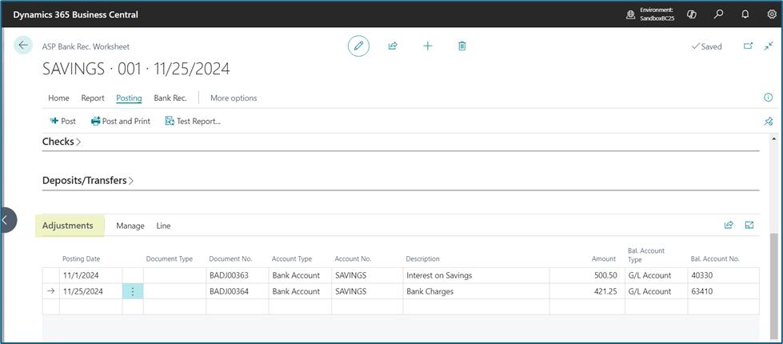This screenshot has width=783, height=344.
Task: Click the Adjustments section heading
Action: click(x=68, y=226)
